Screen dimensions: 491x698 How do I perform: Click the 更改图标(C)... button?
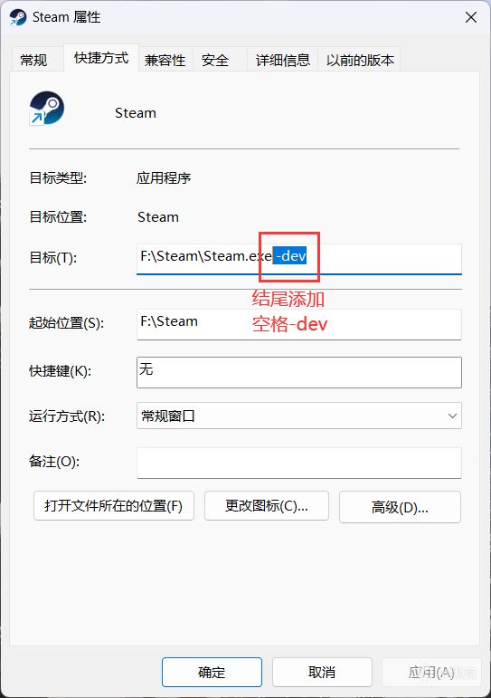(267, 506)
